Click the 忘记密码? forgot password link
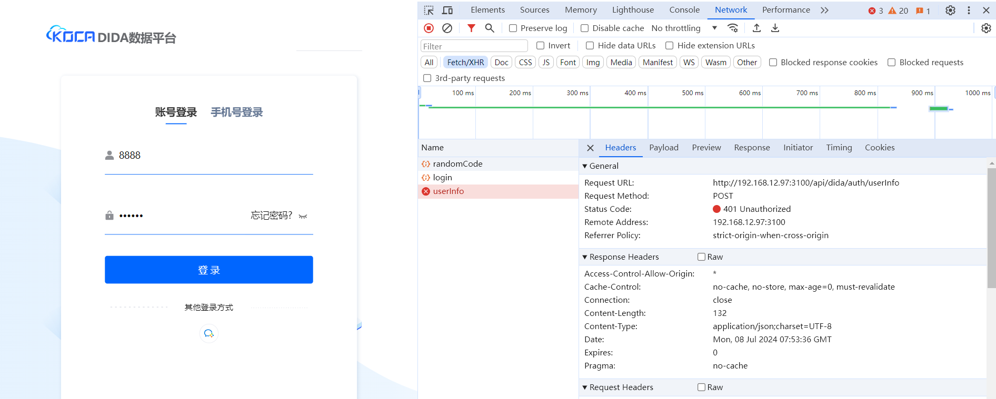Screen dimensions: 996x399 [x=271, y=216]
